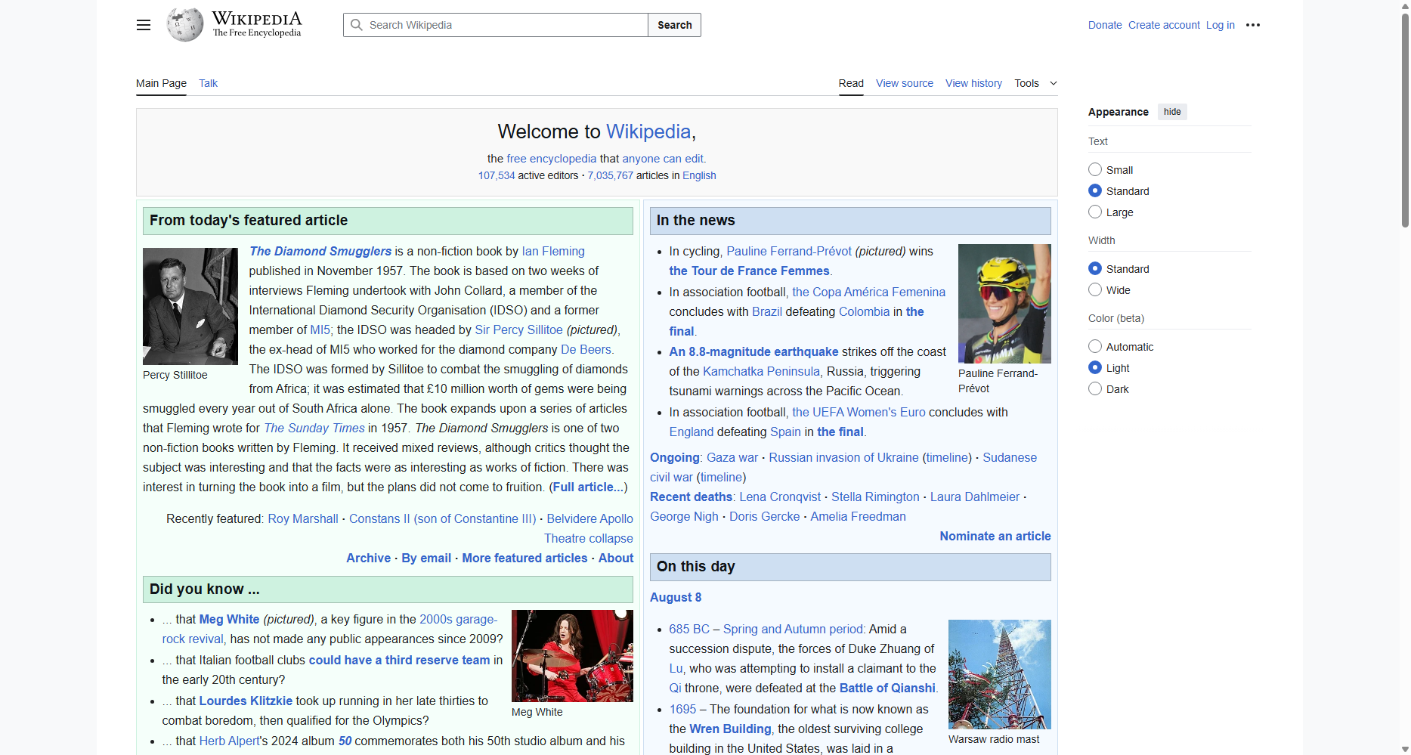The height and width of the screenshot is (755, 1411).
Task: Open the Belvidere Apollo Theatre collapse link
Action: 589,528
